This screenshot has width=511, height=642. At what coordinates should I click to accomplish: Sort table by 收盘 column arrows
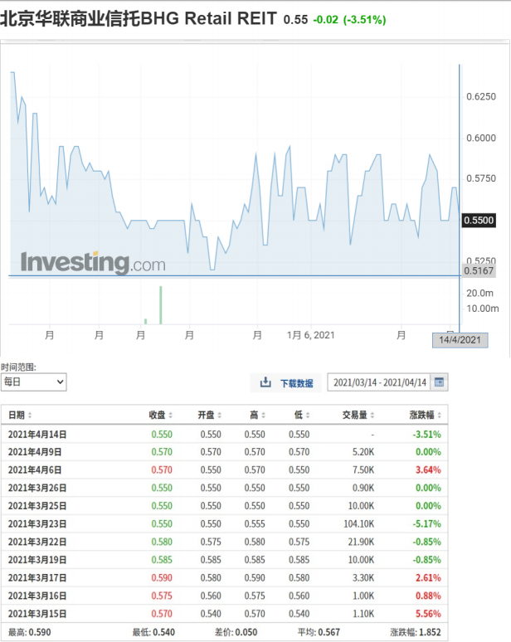tap(170, 416)
